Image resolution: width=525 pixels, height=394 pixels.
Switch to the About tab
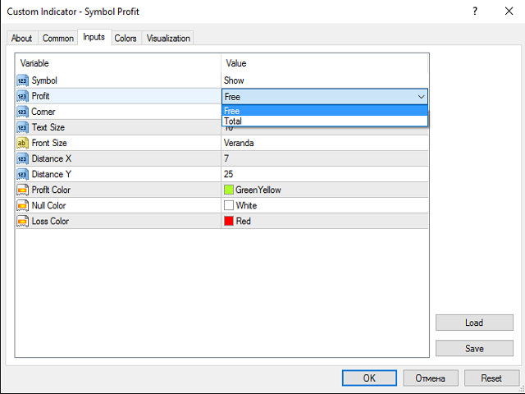(x=22, y=39)
